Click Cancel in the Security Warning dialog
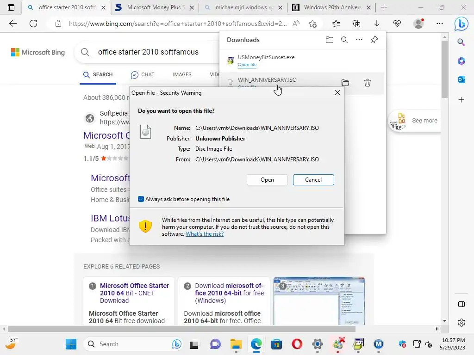Screen dimensions: 474x355 click(313, 180)
